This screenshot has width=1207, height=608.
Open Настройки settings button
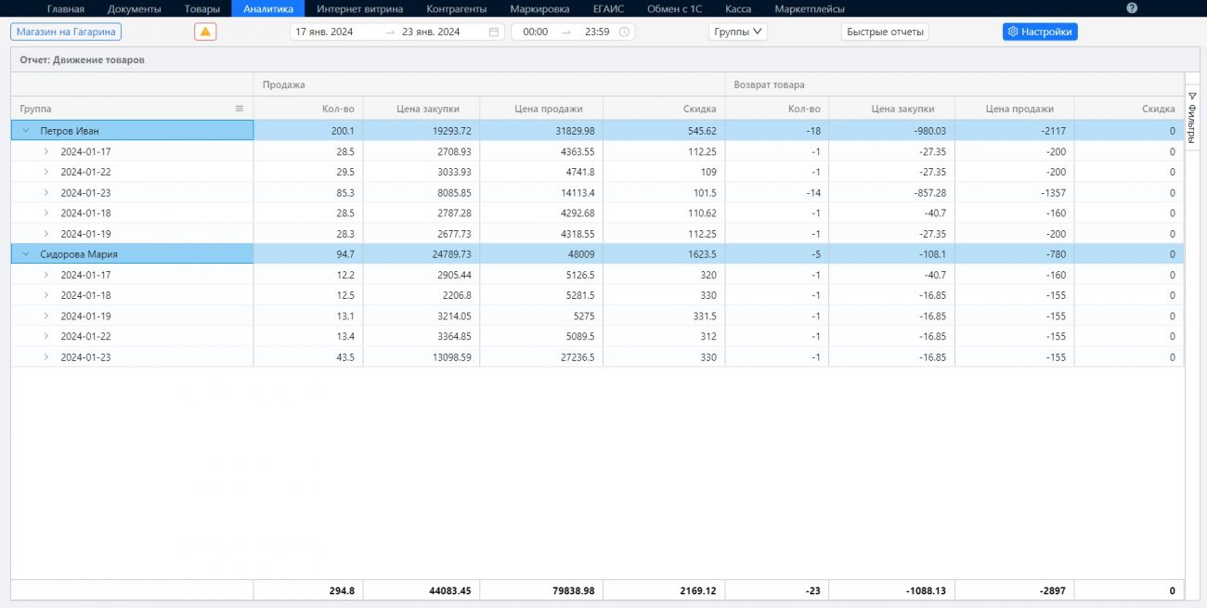coord(1039,32)
